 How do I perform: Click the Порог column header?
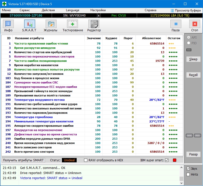coord(128,38)
